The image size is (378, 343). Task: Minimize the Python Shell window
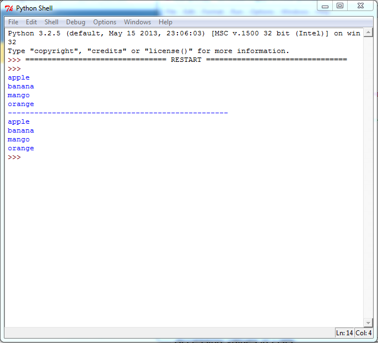coord(325,6)
